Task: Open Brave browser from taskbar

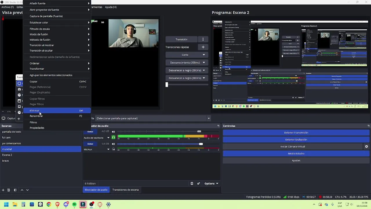Action: point(57,204)
